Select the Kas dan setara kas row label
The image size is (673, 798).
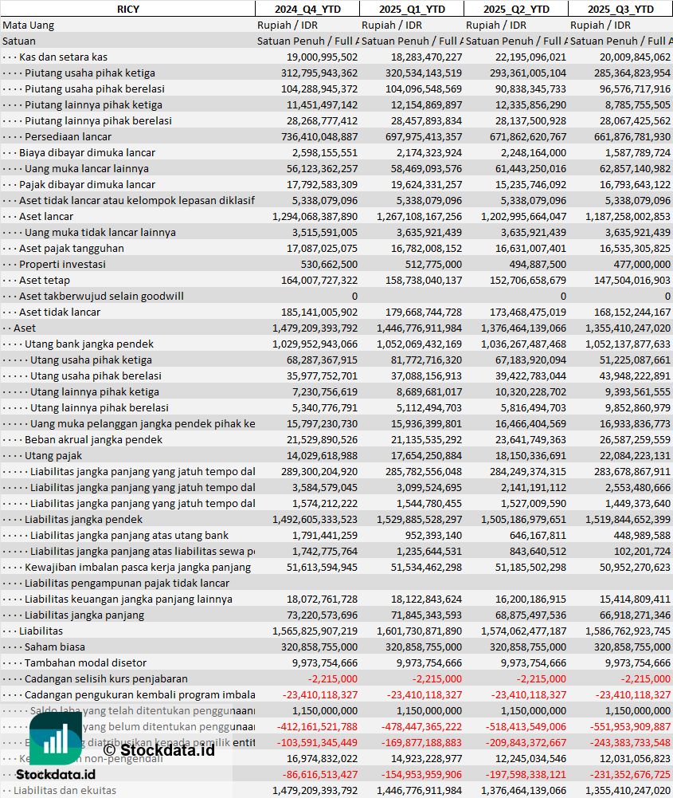click(63, 57)
